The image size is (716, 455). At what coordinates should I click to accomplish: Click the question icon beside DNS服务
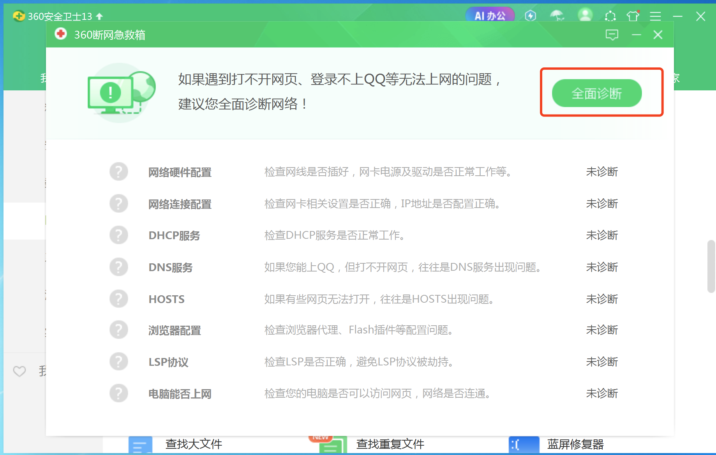click(x=119, y=267)
